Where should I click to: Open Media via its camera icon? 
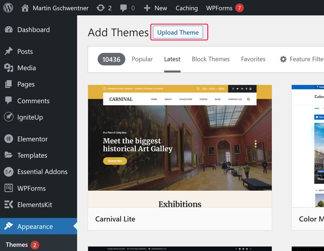(x=9, y=67)
